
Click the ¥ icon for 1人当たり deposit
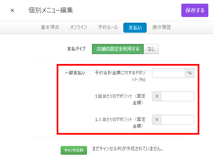(x=157, y=120)
